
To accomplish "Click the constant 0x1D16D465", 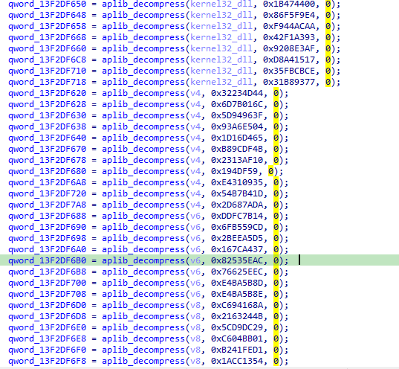I will 237,138.
